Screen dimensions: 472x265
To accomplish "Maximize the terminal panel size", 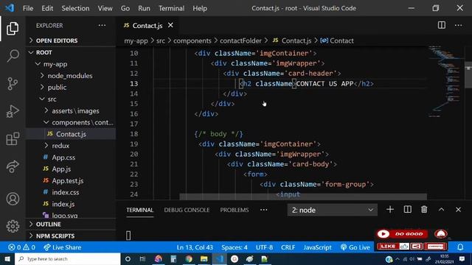I will 441,209.
